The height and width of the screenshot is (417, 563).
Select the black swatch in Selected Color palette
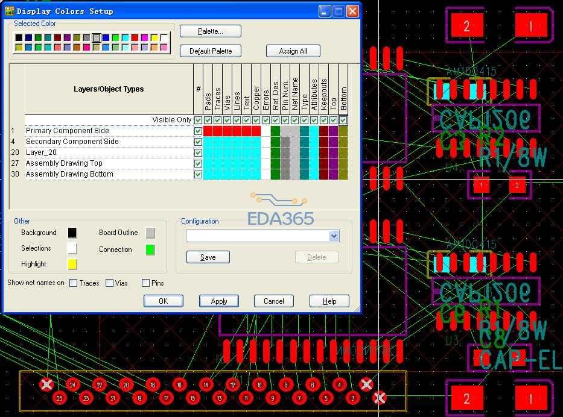pyautogui.click(x=19, y=38)
